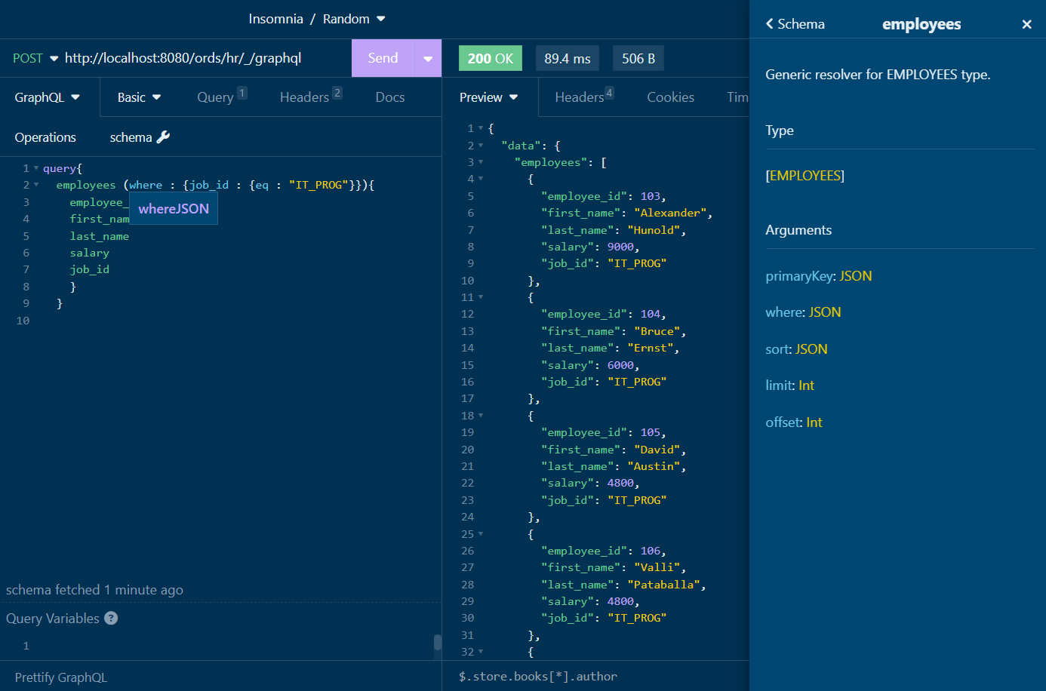This screenshot has height=691, width=1046.
Task: Click last_name field in query editor
Action: tap(100, 236)
